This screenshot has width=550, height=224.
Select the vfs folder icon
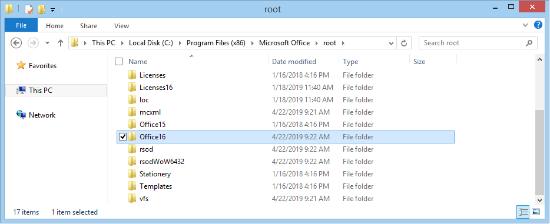pos(132,199)
